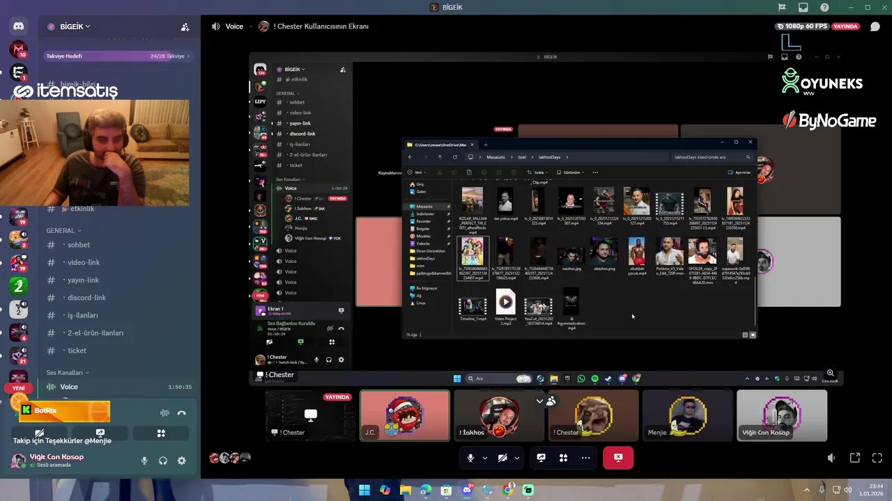Open more options three-dot icon in call controls
892x501 pixels.
585,458
